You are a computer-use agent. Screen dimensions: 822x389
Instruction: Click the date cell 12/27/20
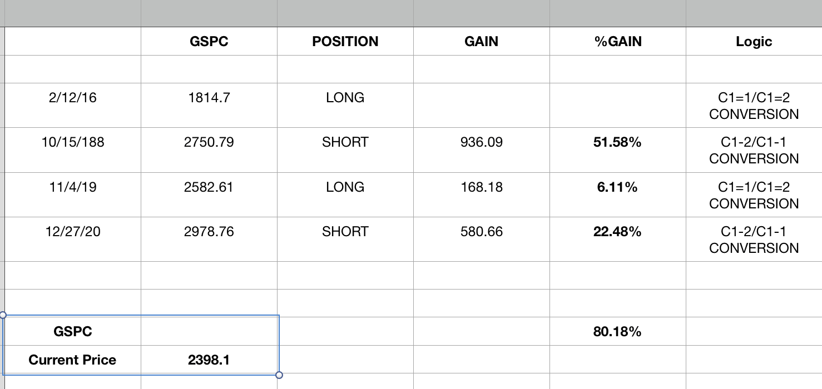point(72,232)
